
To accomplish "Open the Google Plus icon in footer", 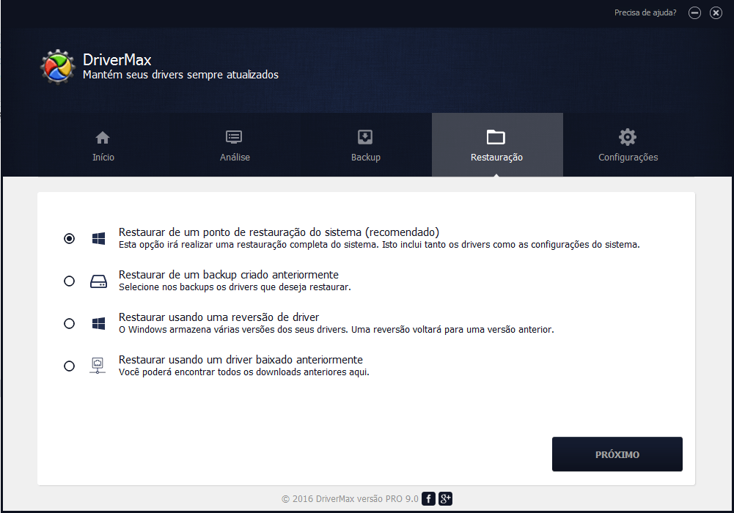I will (x=445, y=499).
